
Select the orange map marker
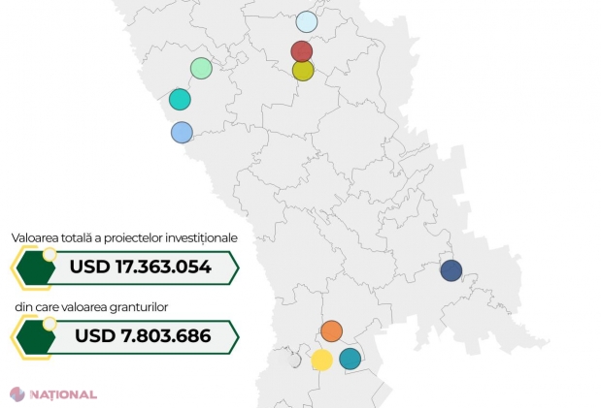[x=331, y=331]
